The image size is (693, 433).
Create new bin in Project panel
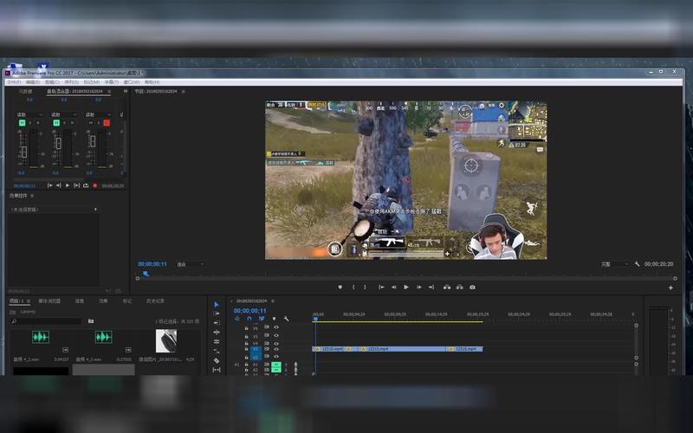91,321
